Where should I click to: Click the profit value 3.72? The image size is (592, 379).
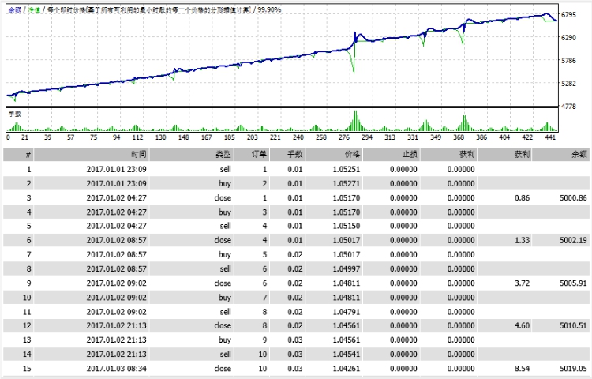tap(523, 283)
